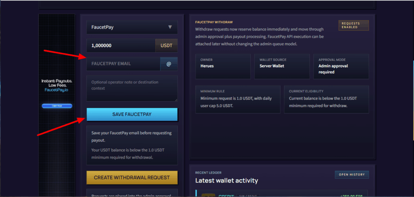Click the Approval Mode admin approval card

[341, 67]
